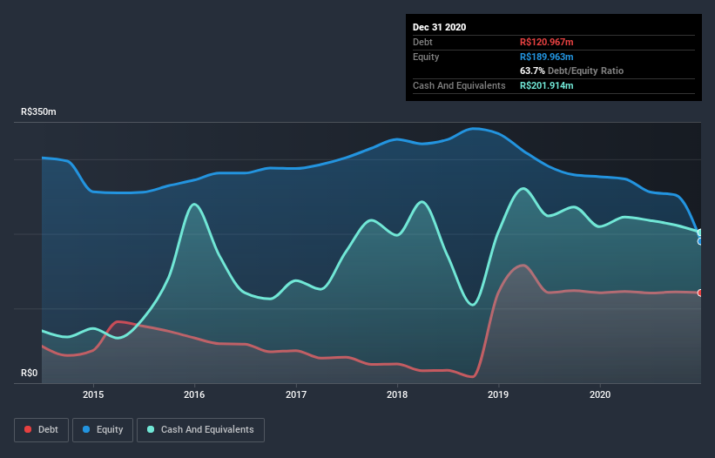Select the 2020 x-axis label

point(600,394)
